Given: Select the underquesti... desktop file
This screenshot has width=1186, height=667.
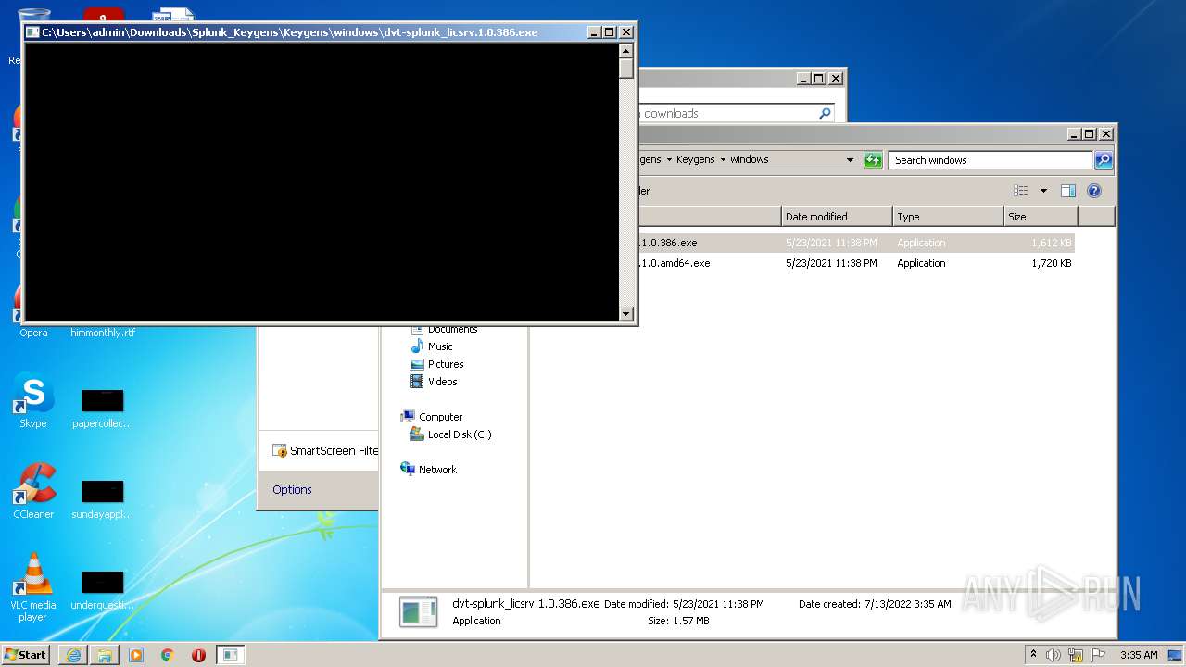Looking at the screenshot, I should (102, 590).
